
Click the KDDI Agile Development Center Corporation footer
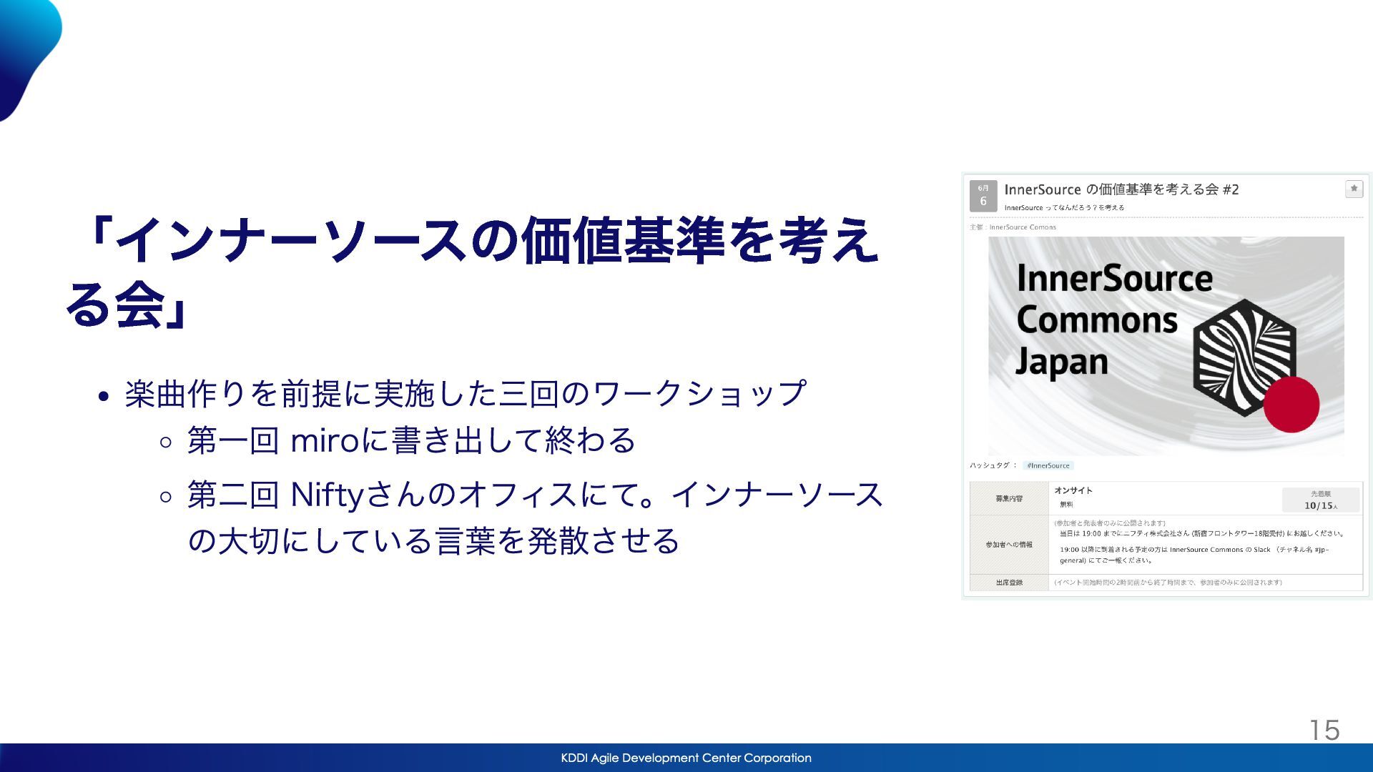click(686, 758)
